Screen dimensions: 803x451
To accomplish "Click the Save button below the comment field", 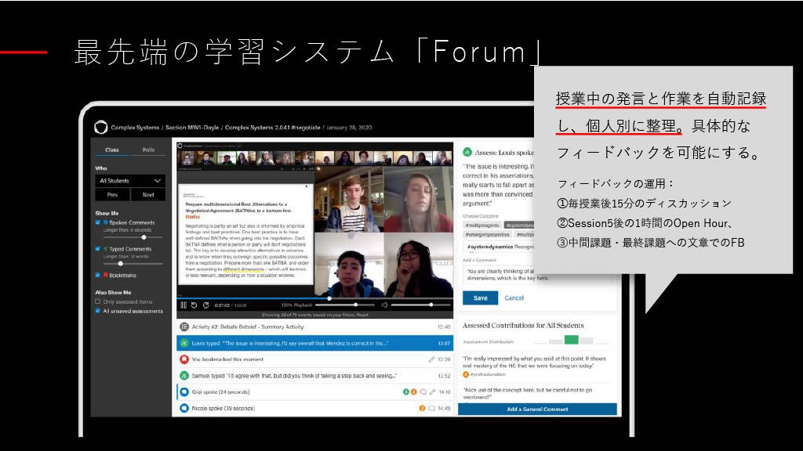I will point(480,298).
